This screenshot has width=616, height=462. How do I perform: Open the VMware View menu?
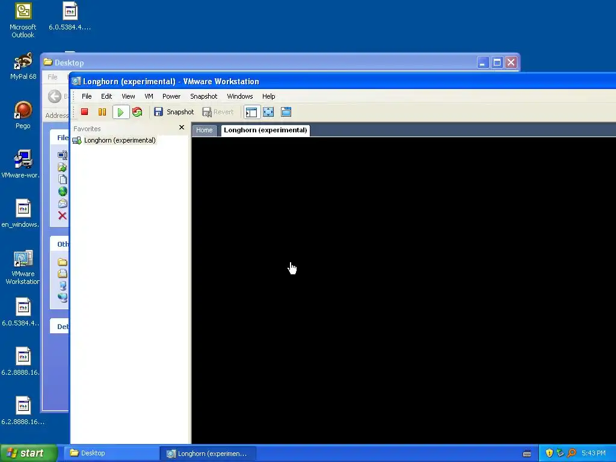pos(128,96)
